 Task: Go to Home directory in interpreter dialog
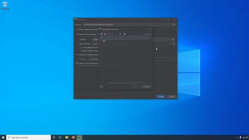(x=102, y=34)
